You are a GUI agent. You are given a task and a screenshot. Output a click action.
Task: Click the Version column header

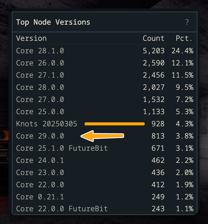(x=31, y=38)
